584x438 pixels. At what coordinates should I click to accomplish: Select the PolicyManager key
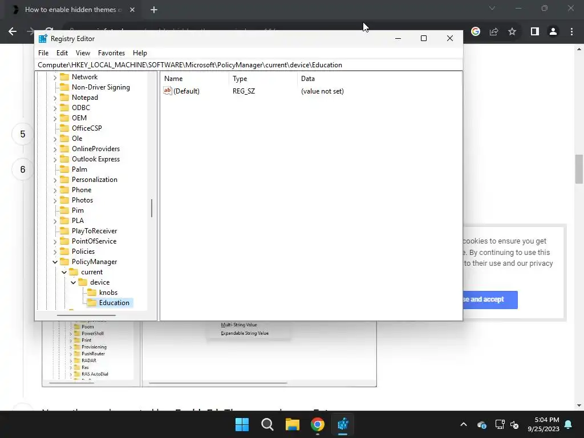point(94,261)
